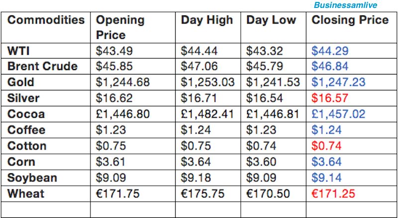This screenshot has height=218, width=398.
Task: Click Brent Crude day high $47.06
Action: coord(199,67)
